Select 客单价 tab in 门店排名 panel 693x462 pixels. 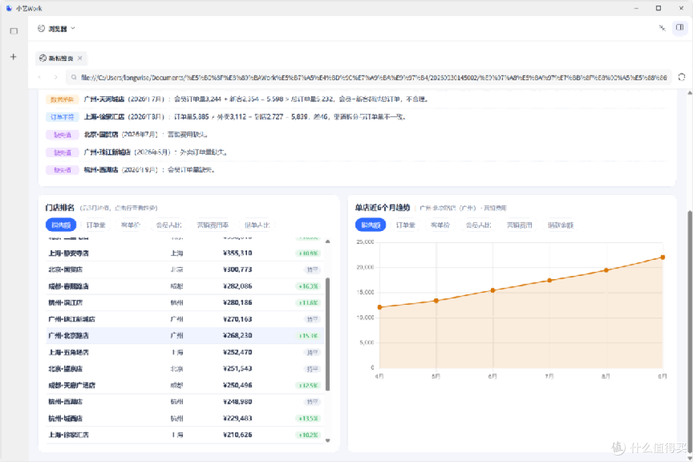(131, 225)
